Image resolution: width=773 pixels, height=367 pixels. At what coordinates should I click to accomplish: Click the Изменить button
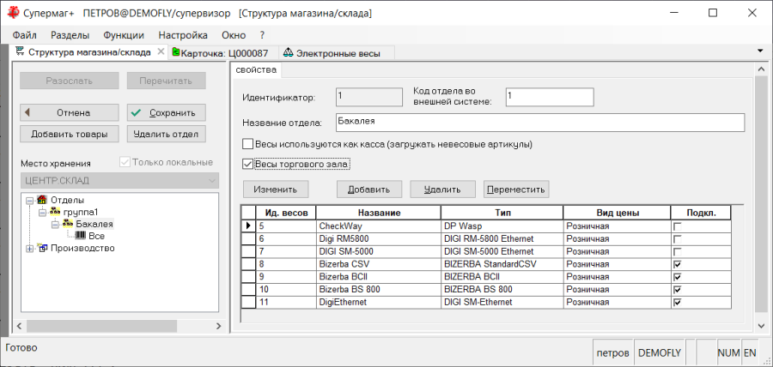(276, 190)
